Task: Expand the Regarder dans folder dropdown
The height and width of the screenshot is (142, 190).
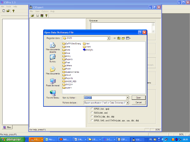Action: (109, 38)
